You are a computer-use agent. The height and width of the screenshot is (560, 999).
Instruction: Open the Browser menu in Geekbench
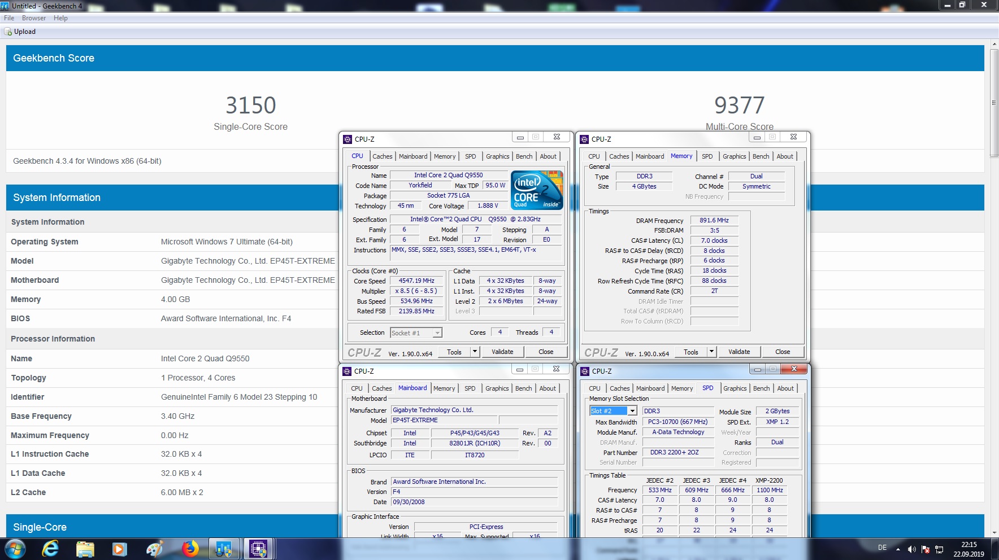(34, 18)
